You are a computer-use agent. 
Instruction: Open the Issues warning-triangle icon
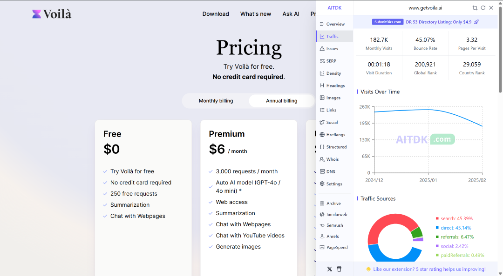tap(322, 49)
